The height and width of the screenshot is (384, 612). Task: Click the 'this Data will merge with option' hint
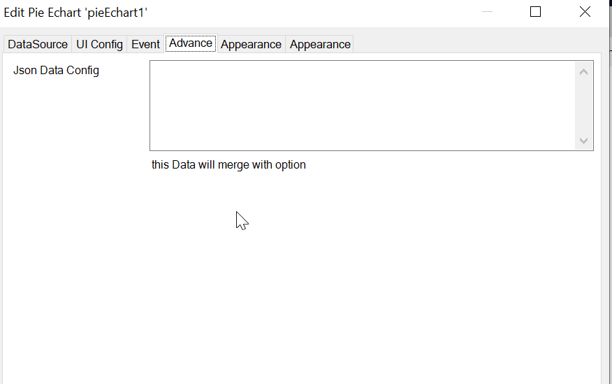(228, 165)
